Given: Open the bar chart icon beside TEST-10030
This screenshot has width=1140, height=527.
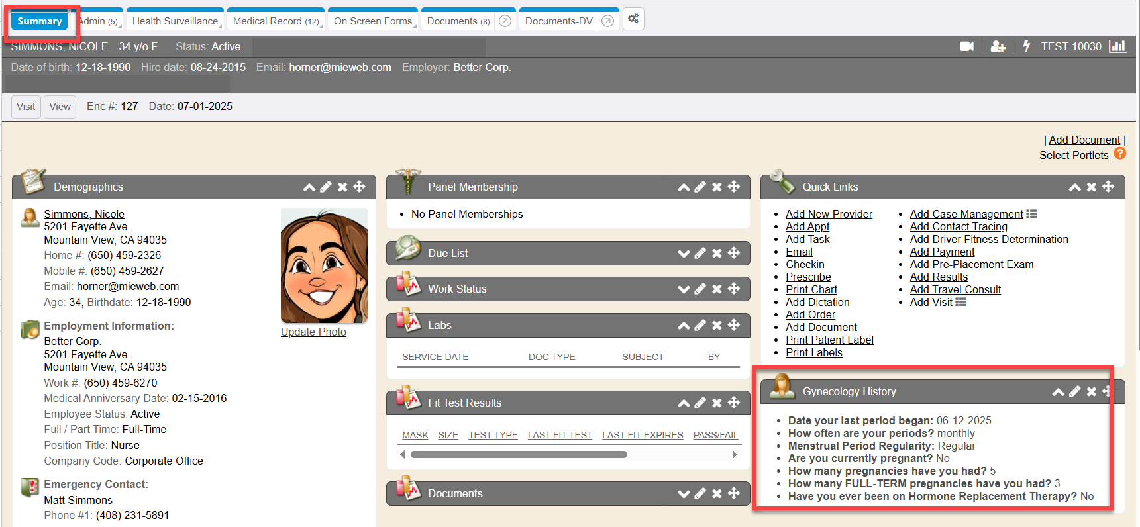Looking at the screenshot, I should coord(1117,46).
